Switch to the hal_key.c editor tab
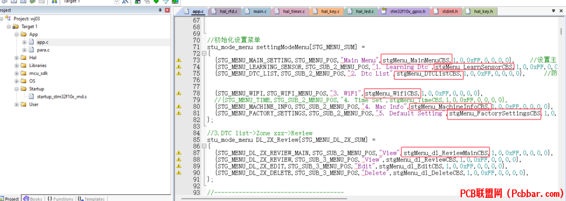 click(x=326, y=12)
